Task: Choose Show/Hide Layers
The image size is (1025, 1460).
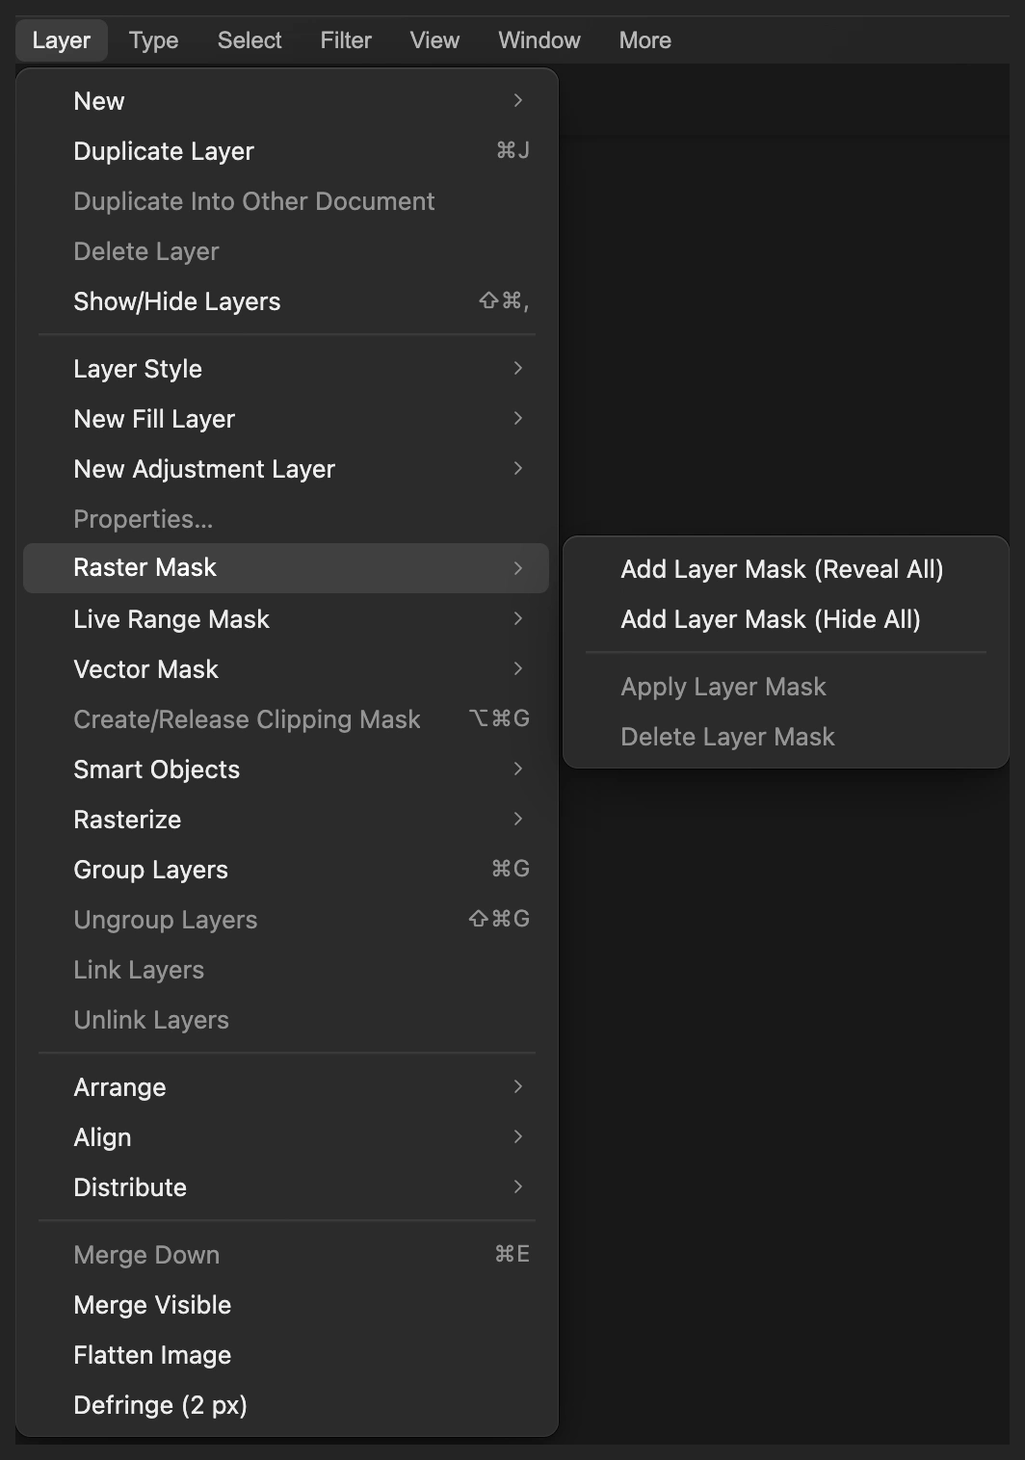Action: (286, 301)
